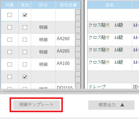
Task: Uncheck the checked 見出 box in first row
Action: click(x=25, y=15)
